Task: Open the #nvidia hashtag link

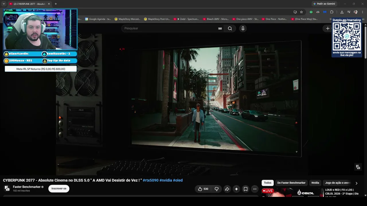Action: (166, 180)
